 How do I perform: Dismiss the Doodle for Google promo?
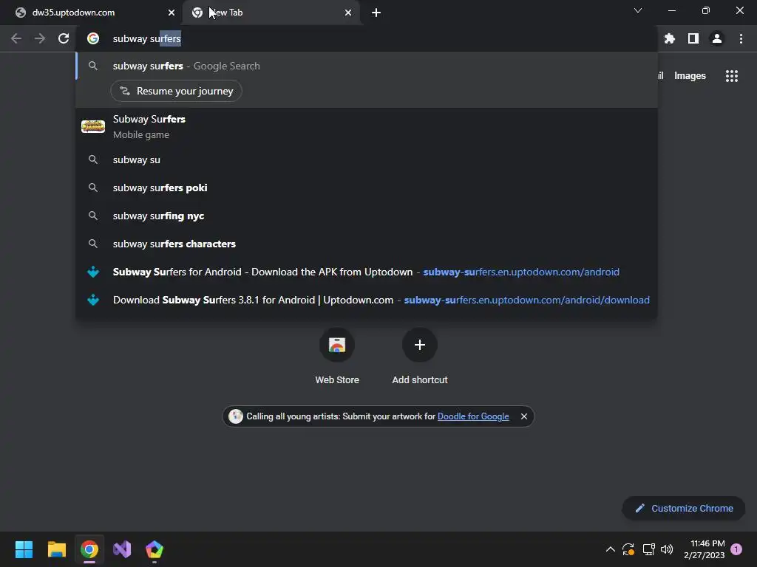click(x=524, y=416)
